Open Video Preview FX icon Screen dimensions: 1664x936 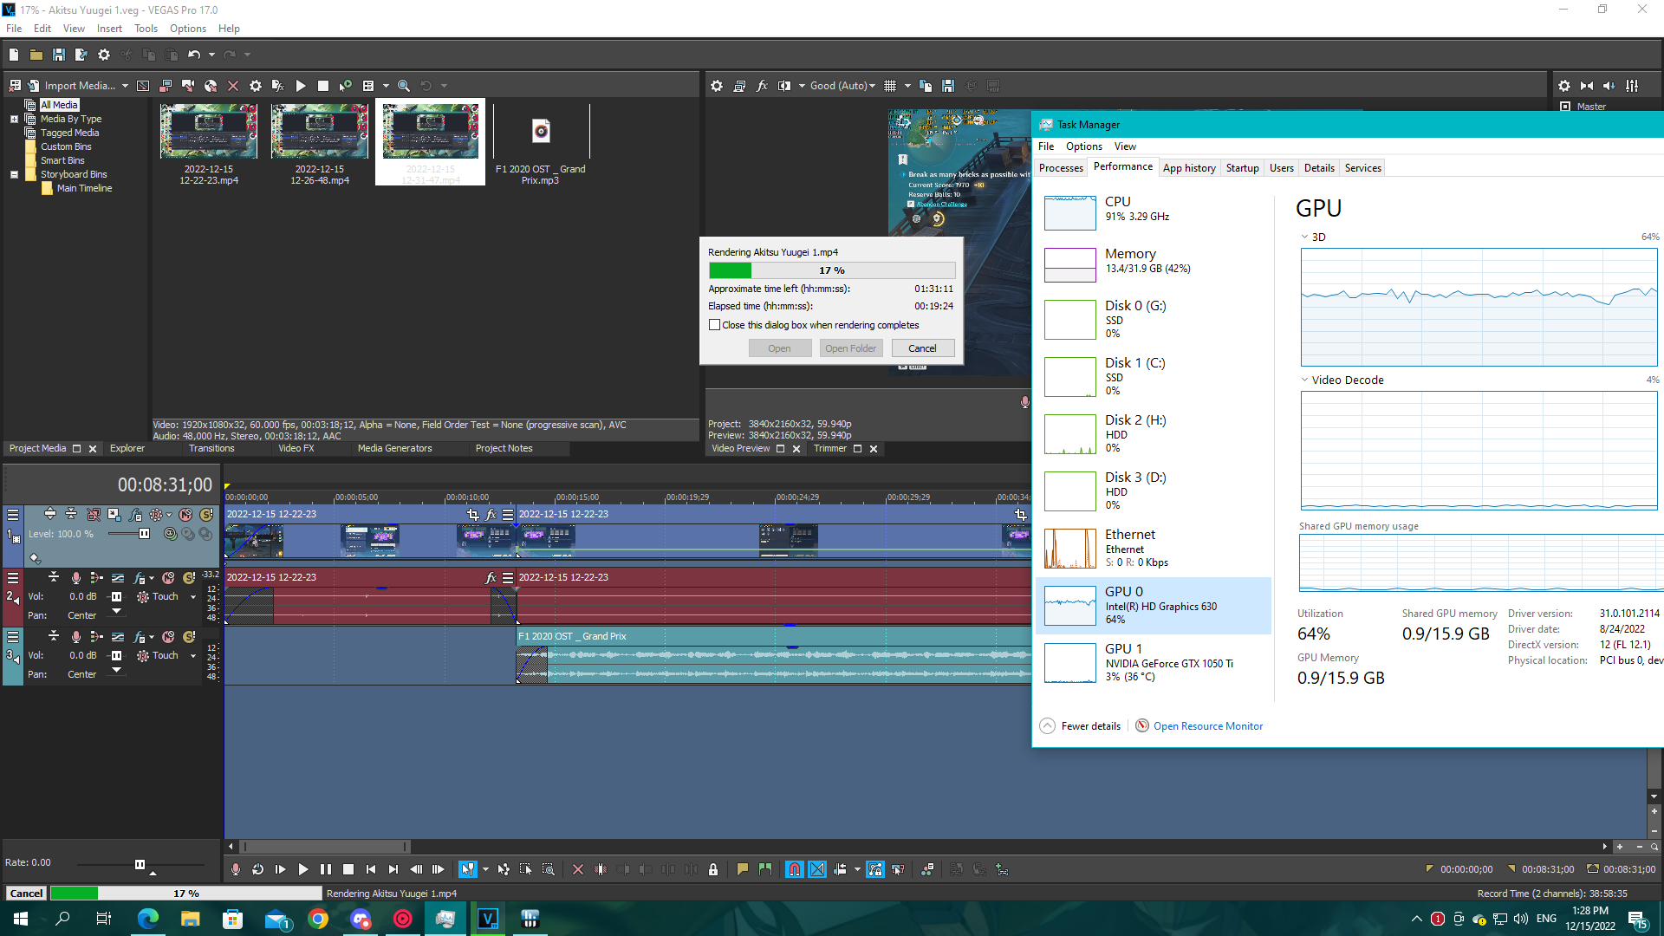(762, 86)
